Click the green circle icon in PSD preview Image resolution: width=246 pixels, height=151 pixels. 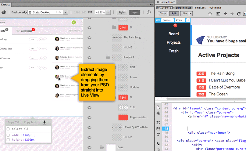(x=74, y=23)
